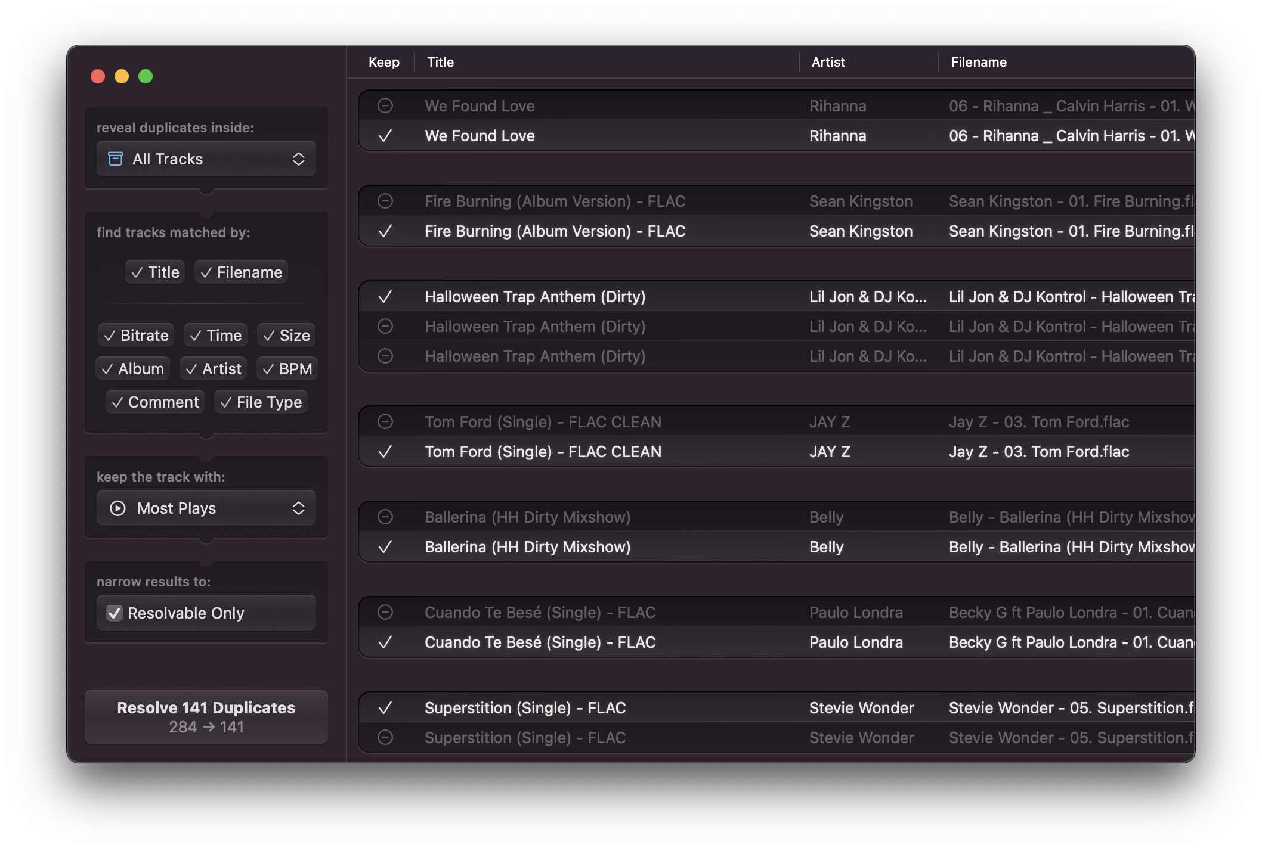This screenshot has width=1262, height=851.
Task: Click the play-circle icon beside Most Plays
Action: click(x=117, y=508)
